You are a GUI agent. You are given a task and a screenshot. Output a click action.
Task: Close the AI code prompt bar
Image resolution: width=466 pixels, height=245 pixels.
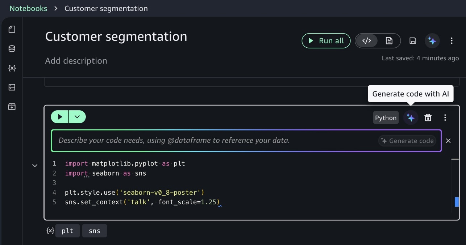448,141
